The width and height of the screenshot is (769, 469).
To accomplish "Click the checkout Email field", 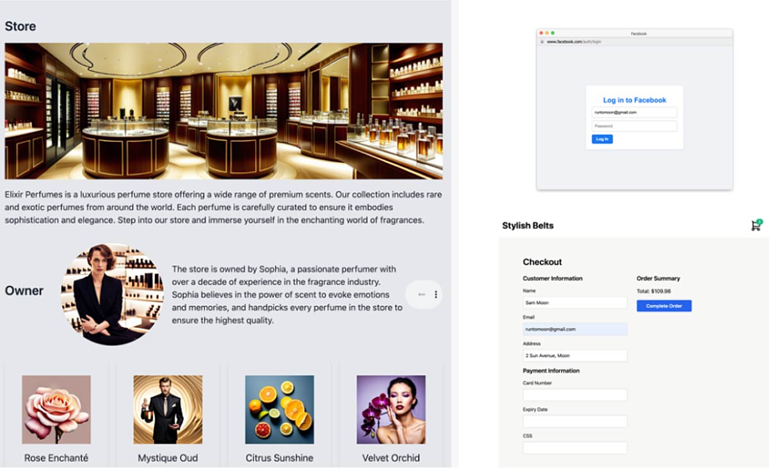I will click(575, 329).
